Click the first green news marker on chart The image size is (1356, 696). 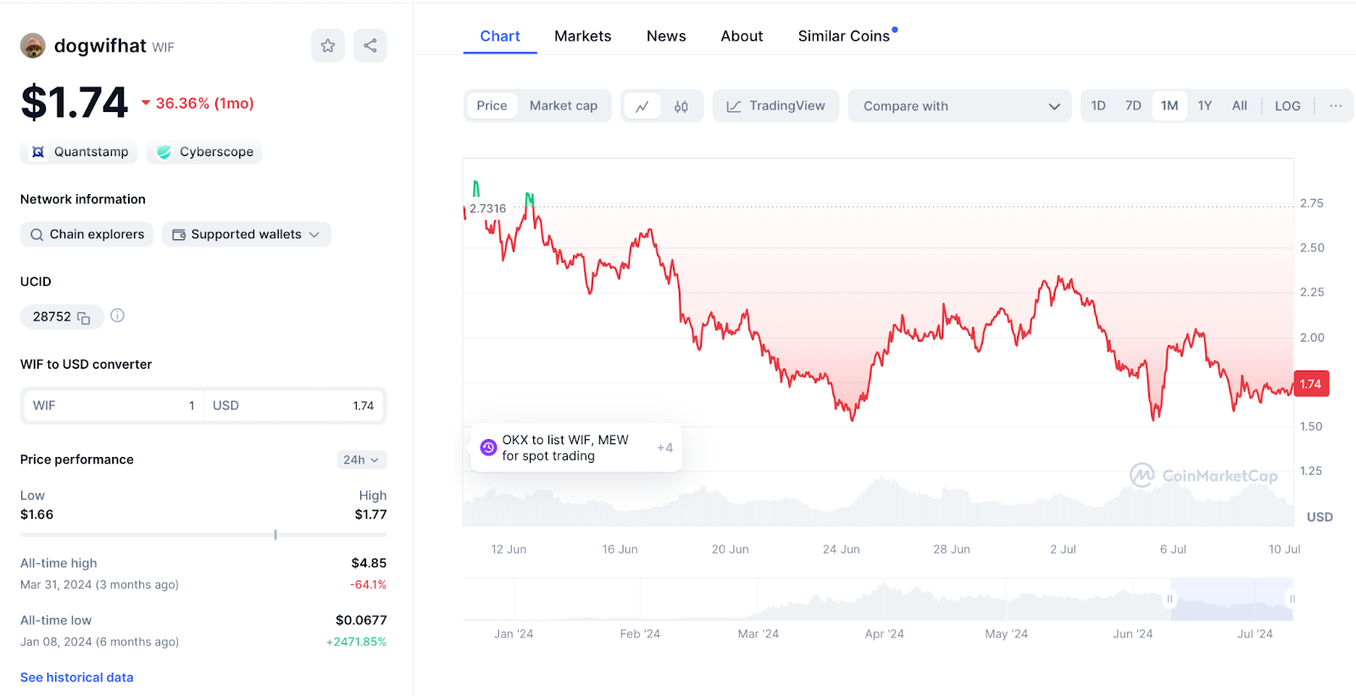pyautogui.click(x=476, y=189)
